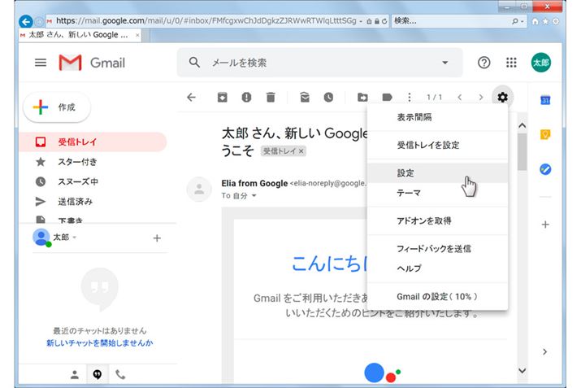Click the settings gear icon
Viewport: 581px width, 388px height.
[502, 97]
